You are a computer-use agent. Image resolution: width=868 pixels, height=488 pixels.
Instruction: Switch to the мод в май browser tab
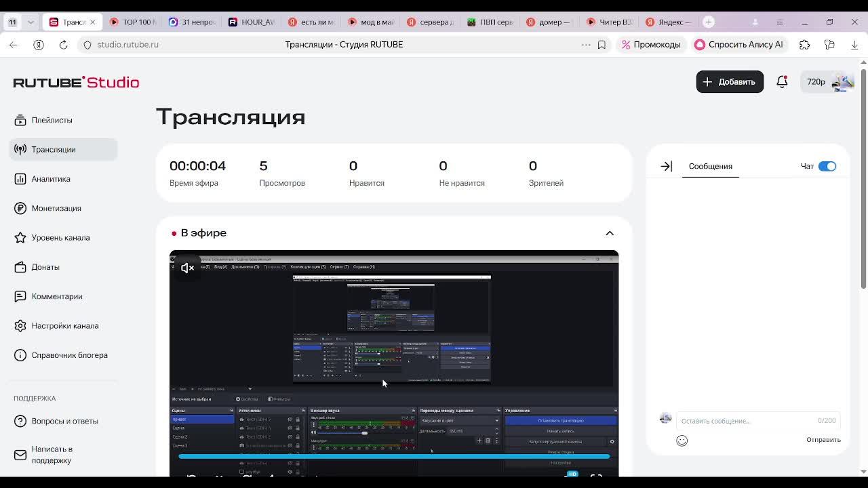(x=370, y=22)
